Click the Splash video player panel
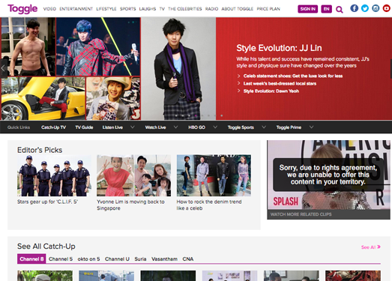The height and width of the screenshot is (281, 392). click(328, 175)
